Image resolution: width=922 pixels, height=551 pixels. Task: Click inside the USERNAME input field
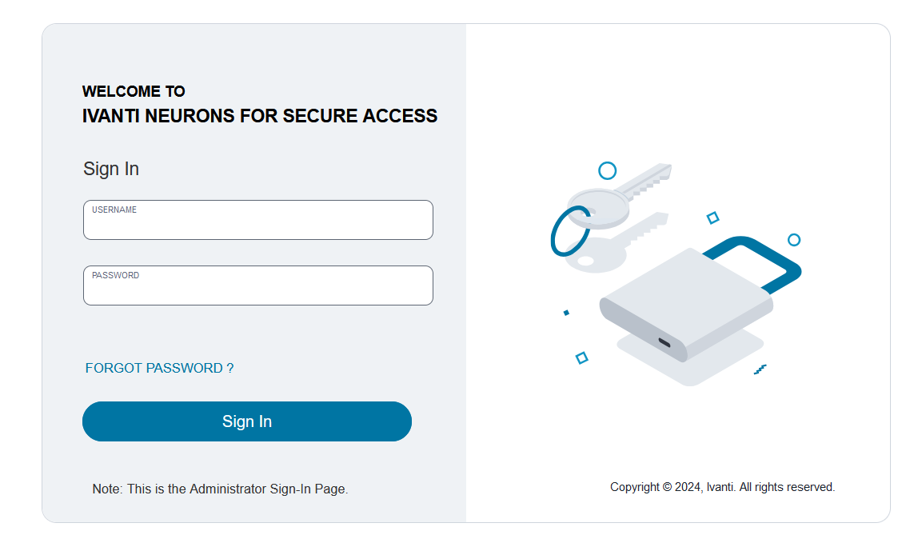257,224
